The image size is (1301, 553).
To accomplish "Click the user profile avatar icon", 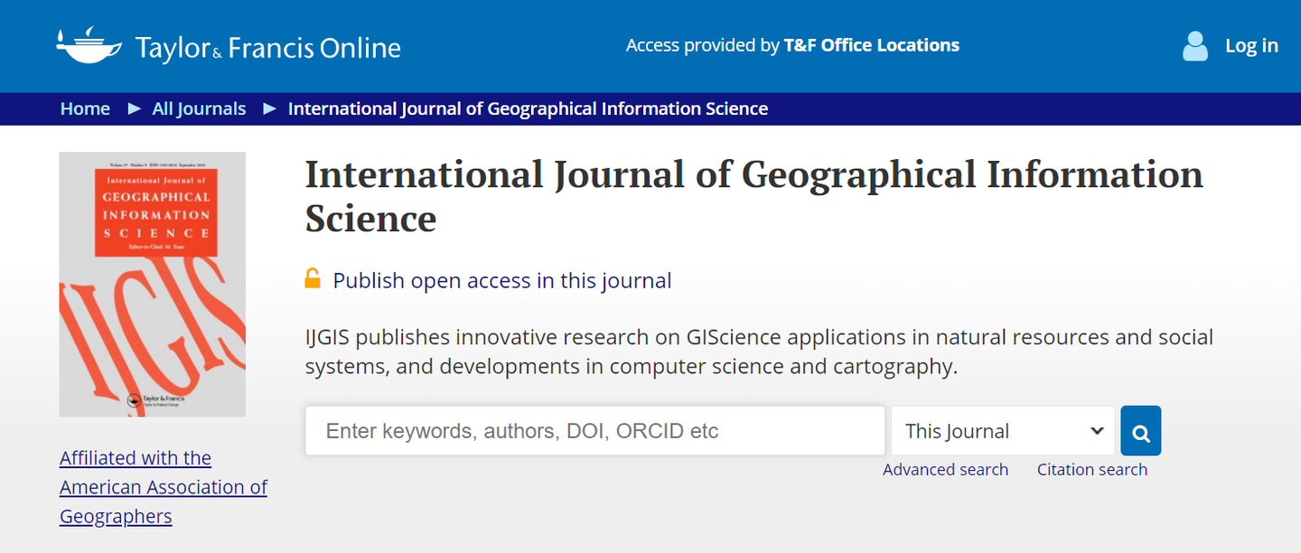I will 1194,46.
